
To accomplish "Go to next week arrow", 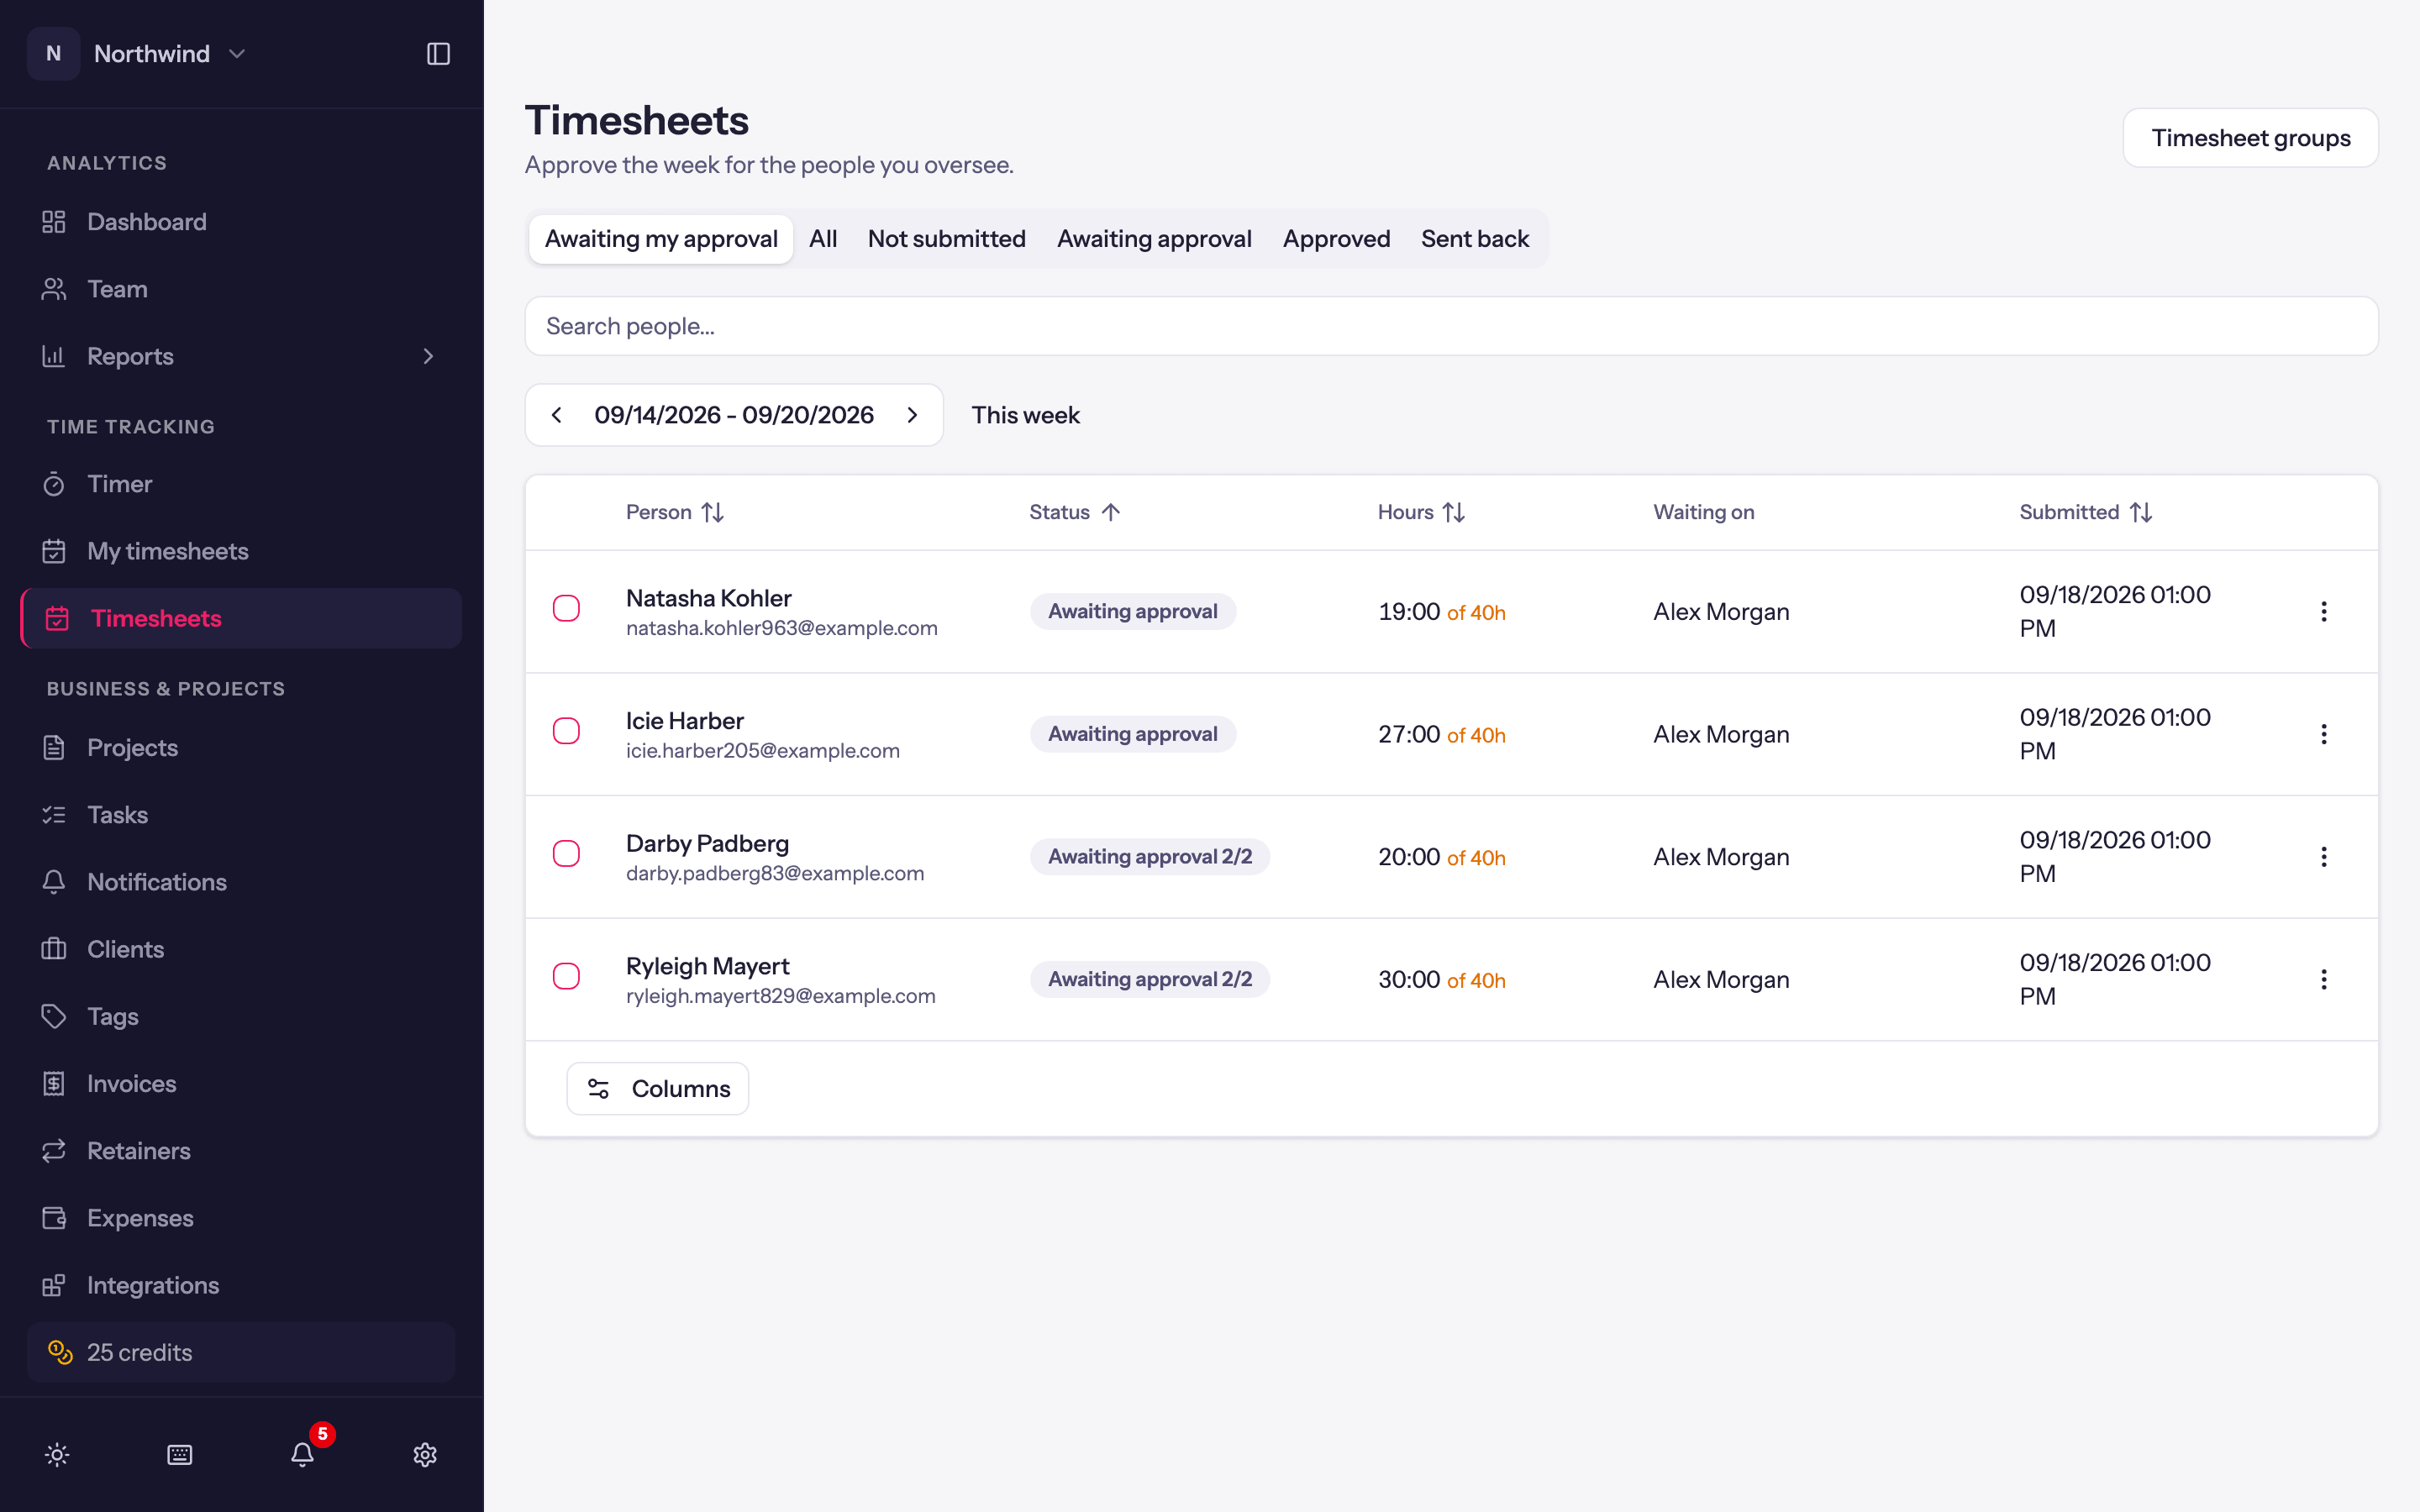I will tap(912, 415).
